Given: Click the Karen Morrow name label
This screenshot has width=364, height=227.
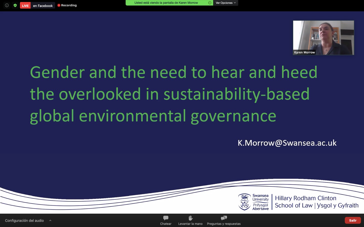Looking at the screenshot, I should pyautogui.click(x=304, y=52).
